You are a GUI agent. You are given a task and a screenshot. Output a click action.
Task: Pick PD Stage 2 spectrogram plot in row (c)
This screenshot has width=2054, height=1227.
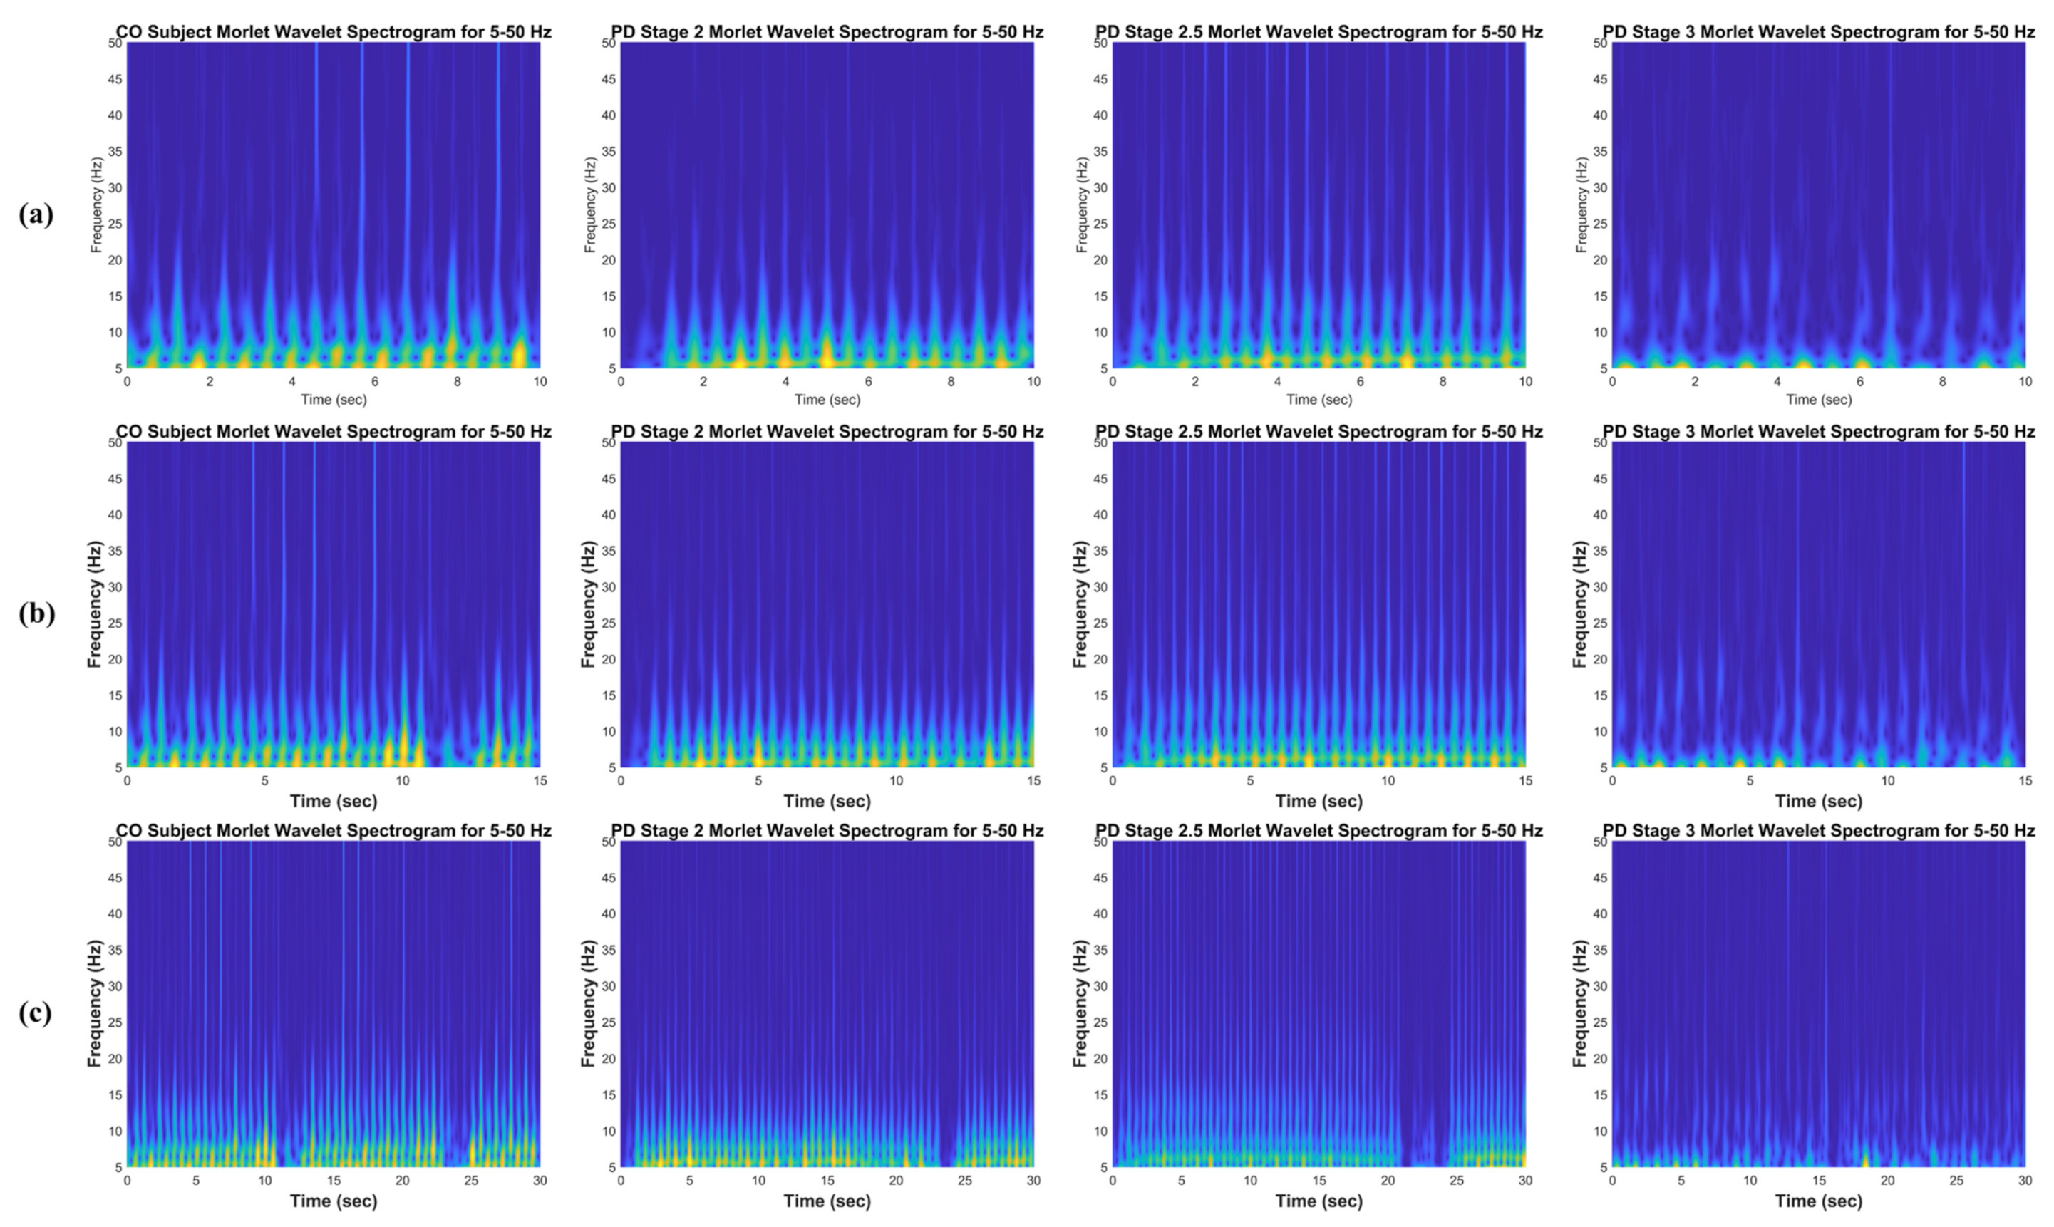pos(827,1004)
